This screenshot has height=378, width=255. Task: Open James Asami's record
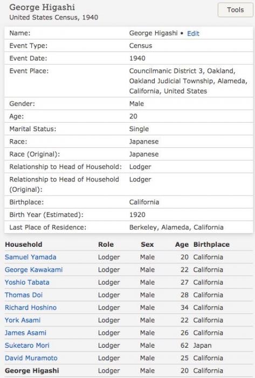[25, 333]
